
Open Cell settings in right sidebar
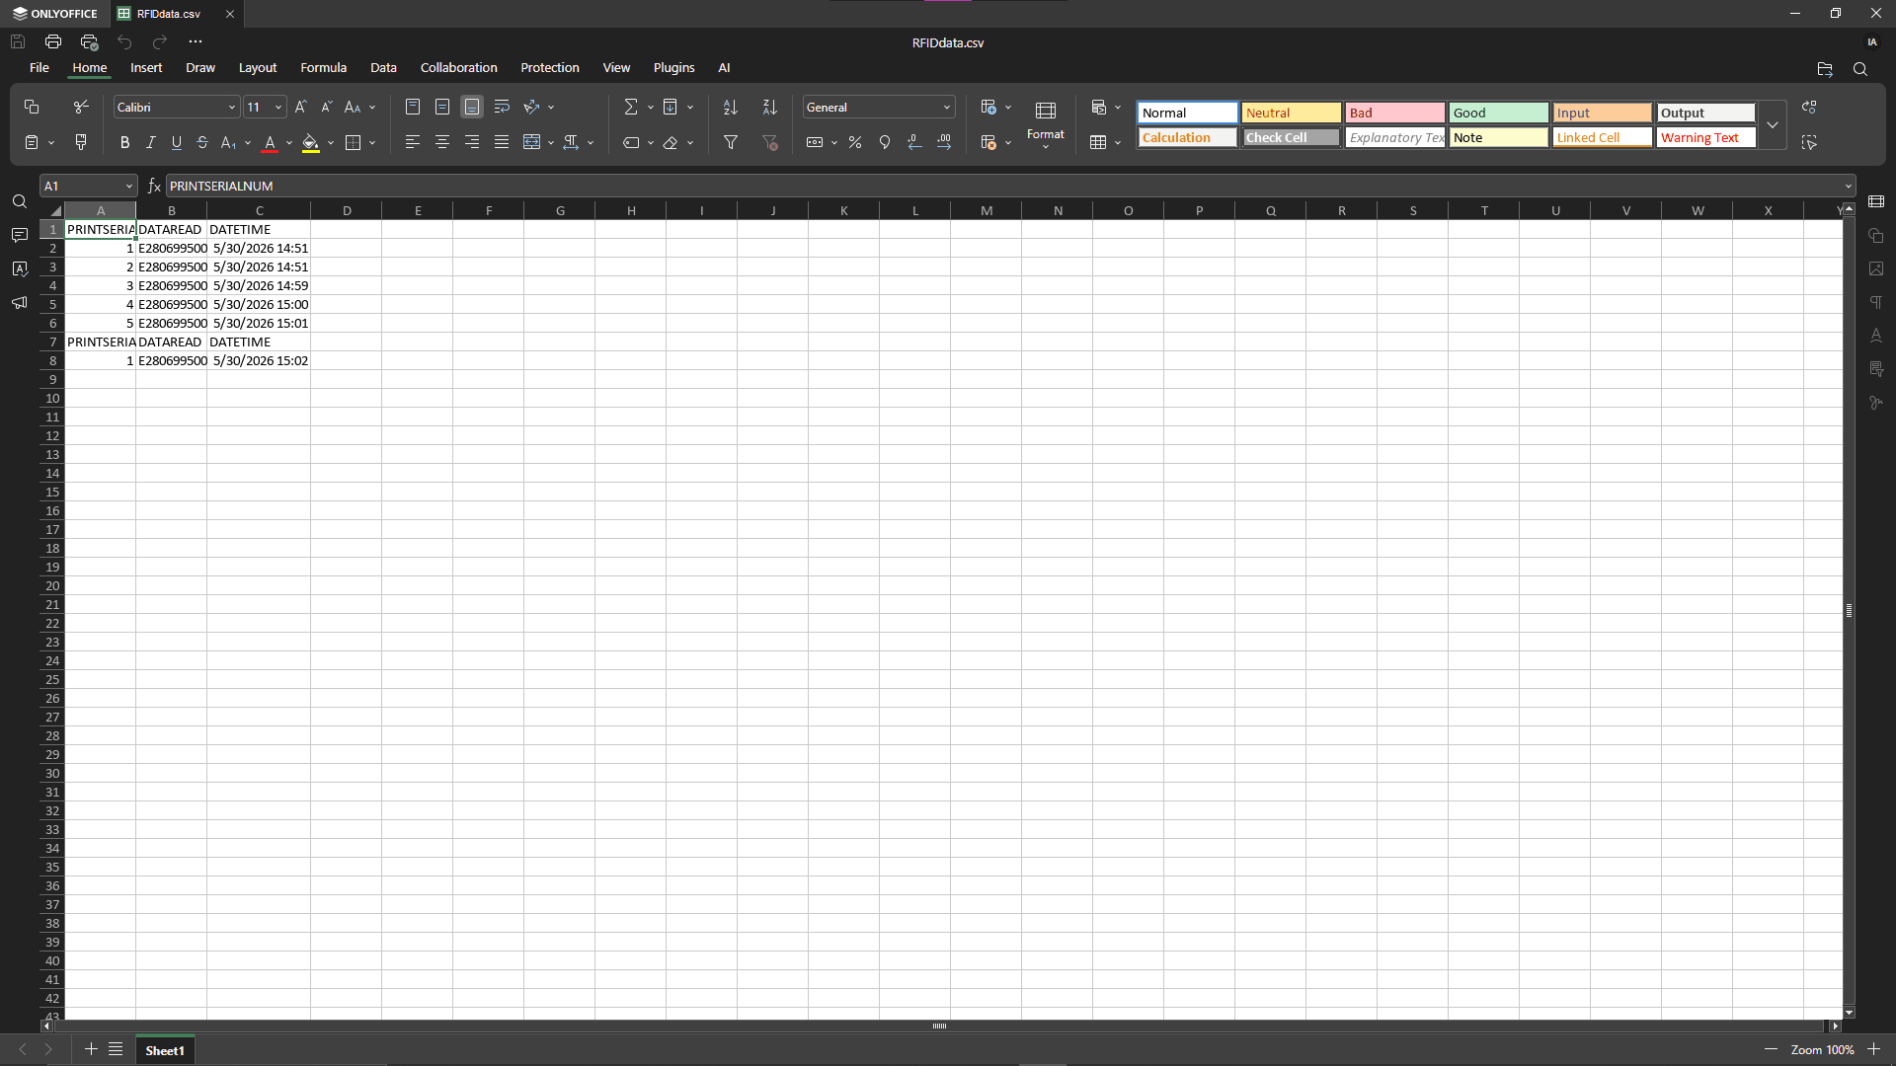point(1876,201)
